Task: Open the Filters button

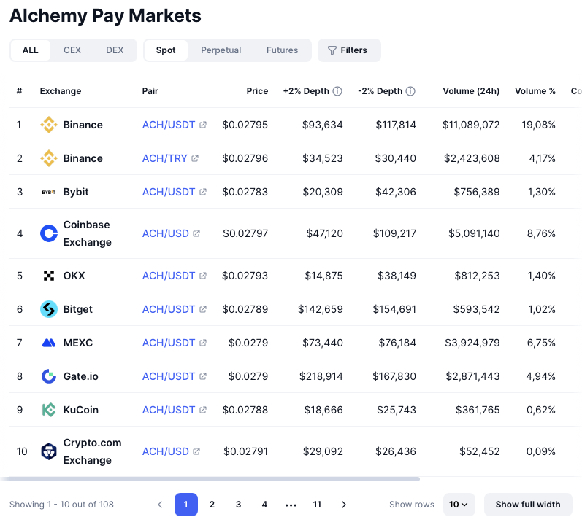Action: pos(349,50)
